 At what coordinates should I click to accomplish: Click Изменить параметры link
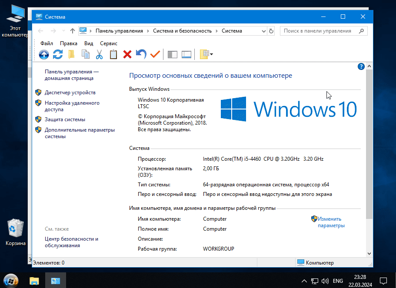[331, 222]
